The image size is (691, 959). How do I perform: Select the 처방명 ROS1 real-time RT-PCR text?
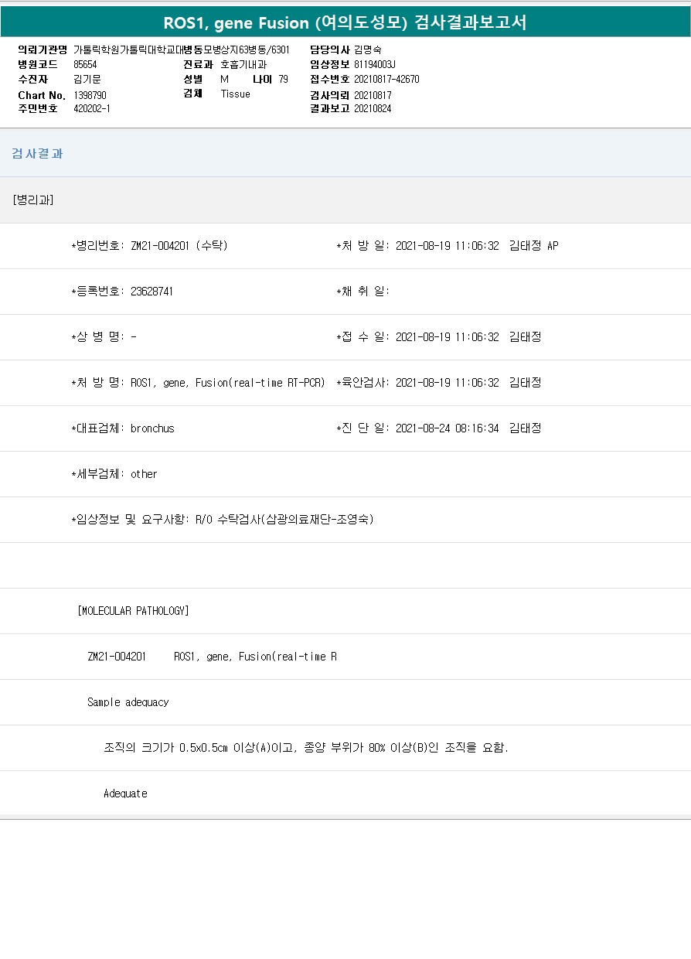(227, 383)
